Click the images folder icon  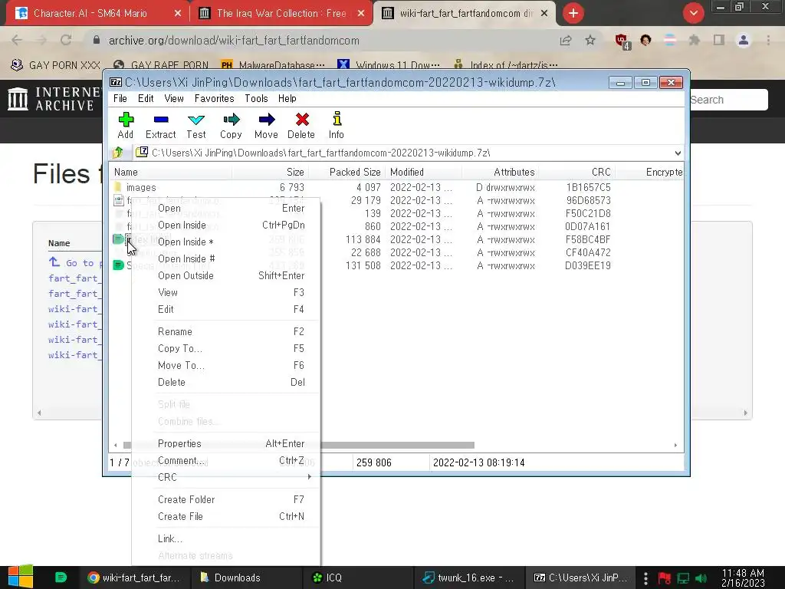[117, 187]
